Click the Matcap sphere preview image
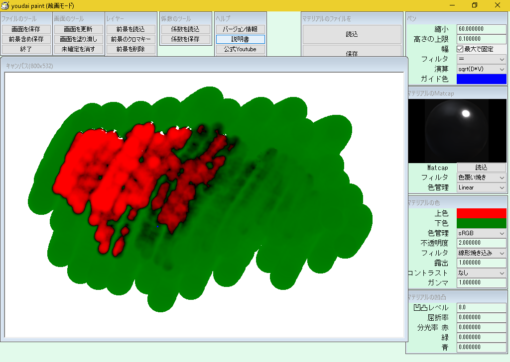The width and height of the screenshot is (510, 362). coord(457,129)
